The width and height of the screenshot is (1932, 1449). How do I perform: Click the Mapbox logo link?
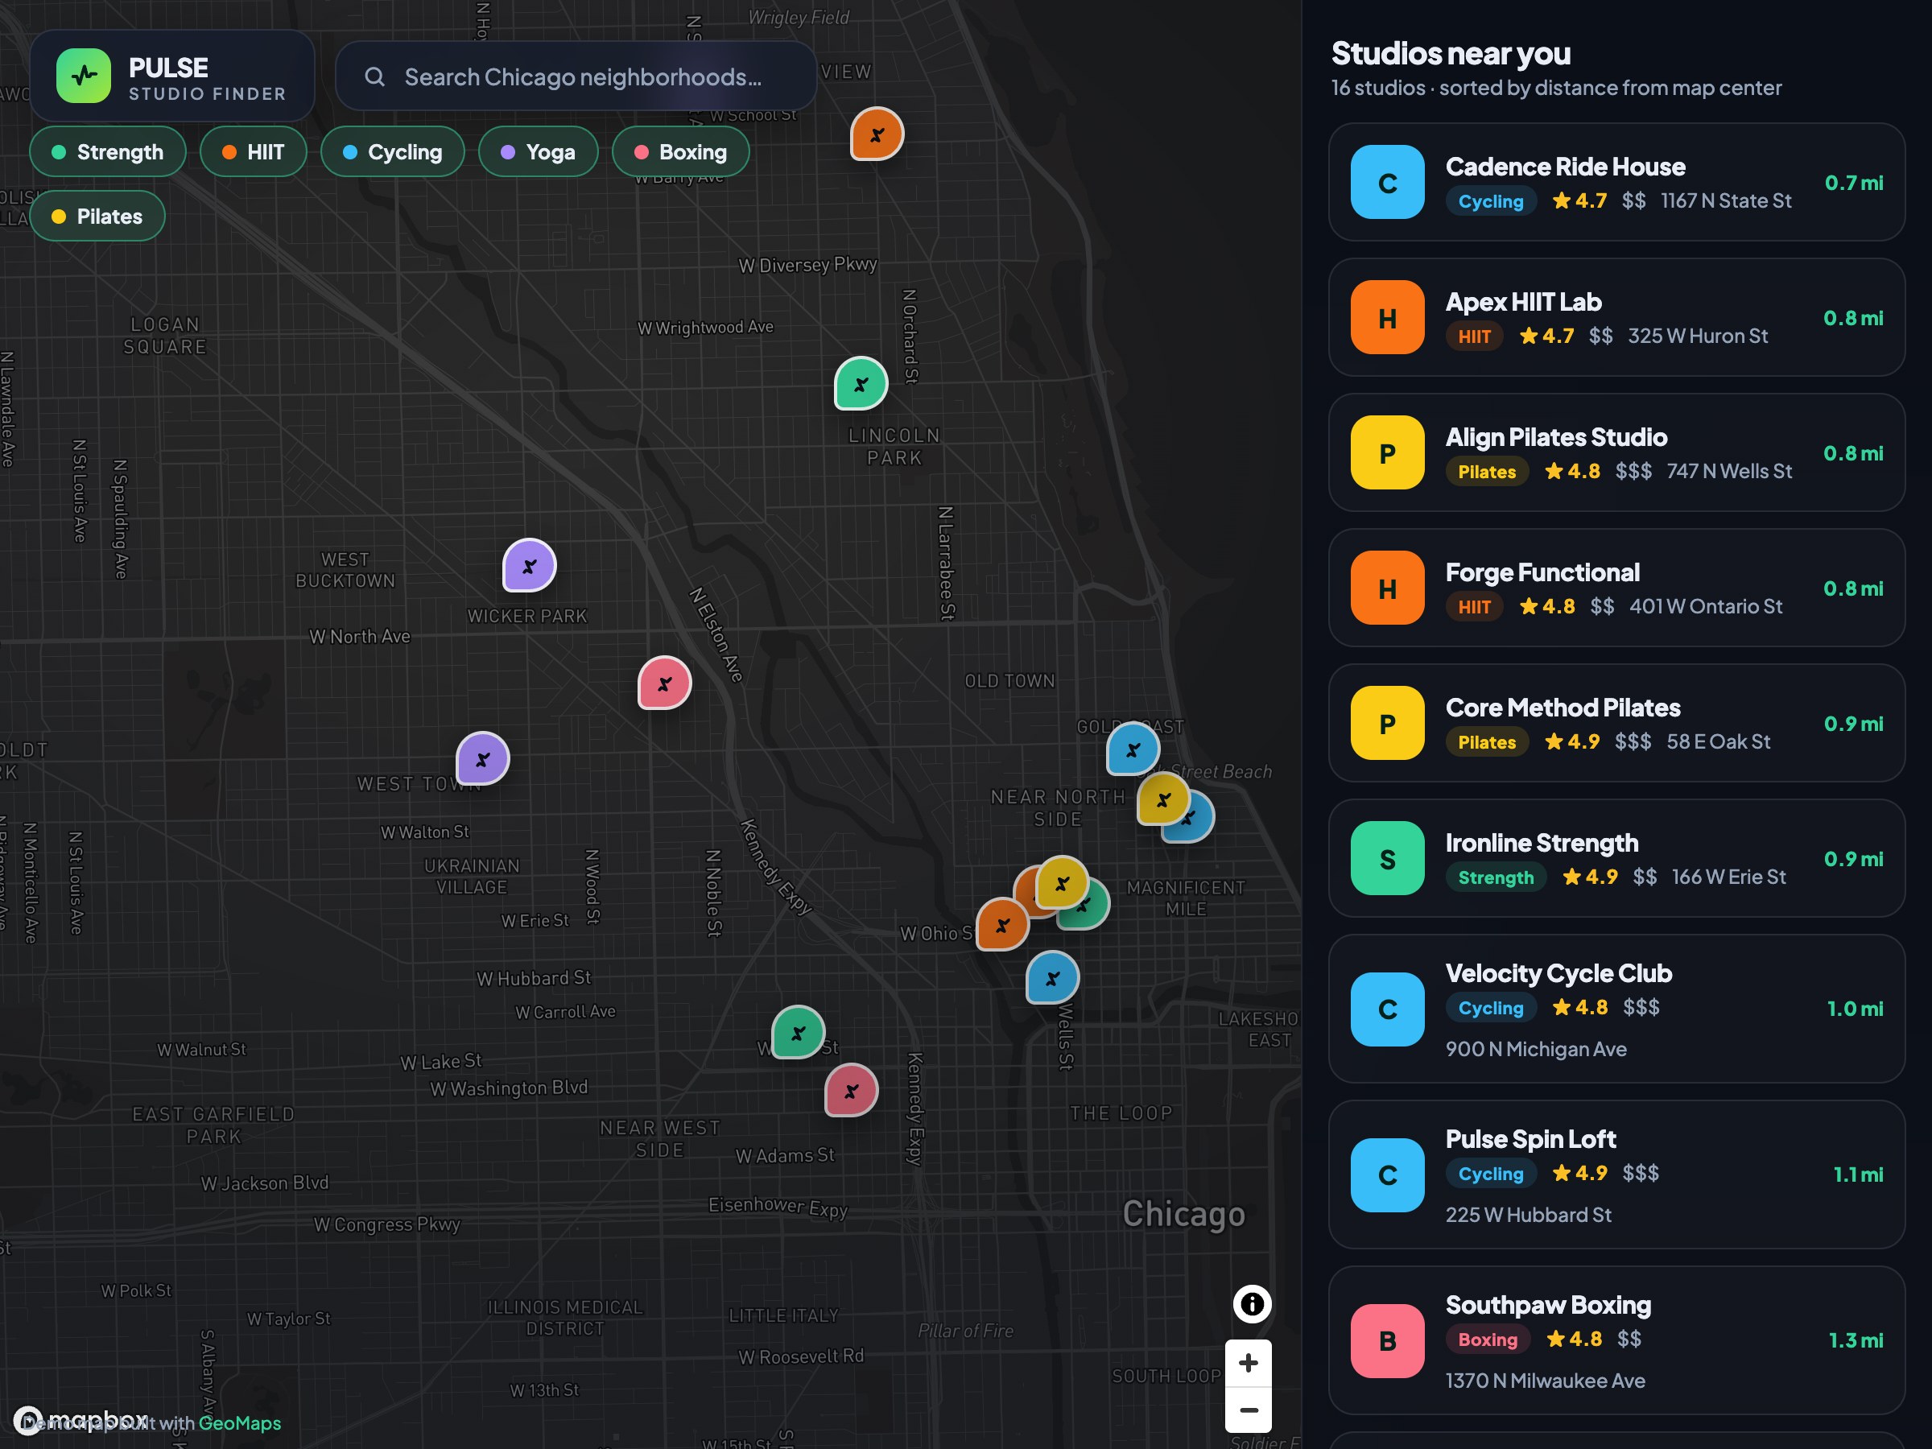coord(82,1419)
